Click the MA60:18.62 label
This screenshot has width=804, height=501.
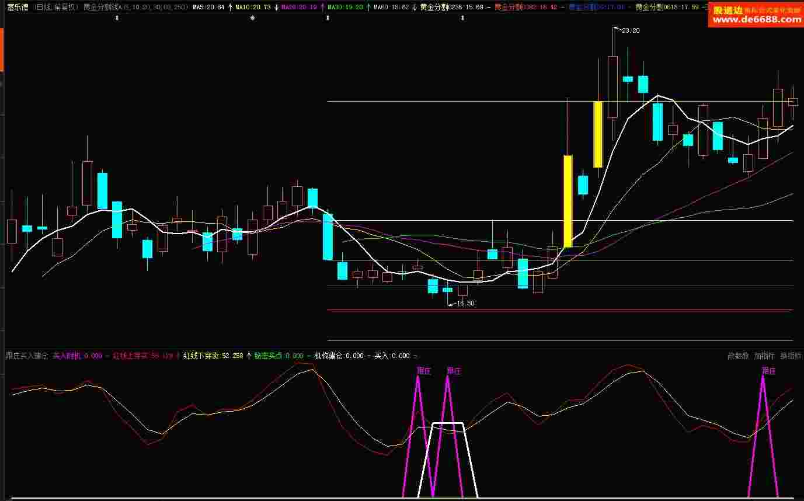(x=391, y=7)
